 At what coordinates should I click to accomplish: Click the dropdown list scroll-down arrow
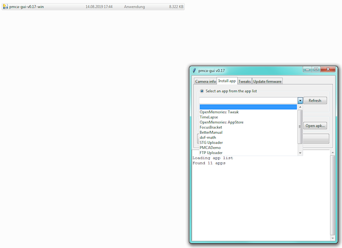click(300, 152)
